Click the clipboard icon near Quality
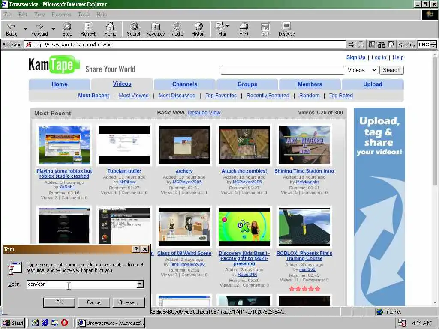Image resolution: width=439 pixels, height=329 pixels. click(x=391, y=45)
